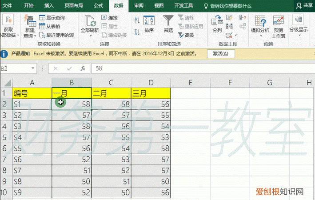Sort descending Z to A
The height and width of the screenshot is (200, 315).
tap(137, 32)
